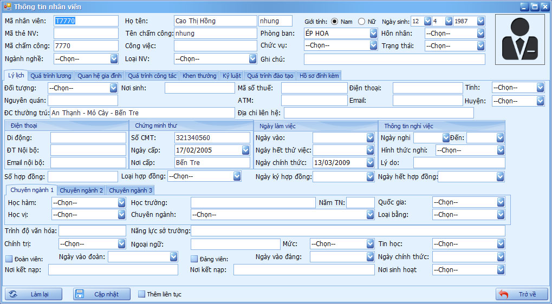Image resolution: width=552 pixels, height=304 pixels.
Task: Click the floppy disk save icon
Action: tap(79, 294)
